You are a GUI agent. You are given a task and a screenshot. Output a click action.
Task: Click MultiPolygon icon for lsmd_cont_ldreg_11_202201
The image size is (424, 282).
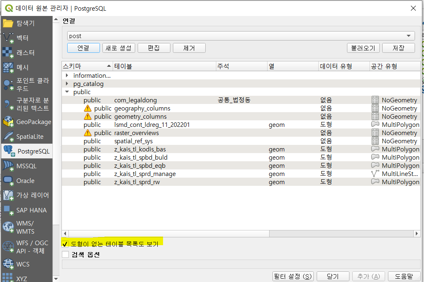click(375, 124)
